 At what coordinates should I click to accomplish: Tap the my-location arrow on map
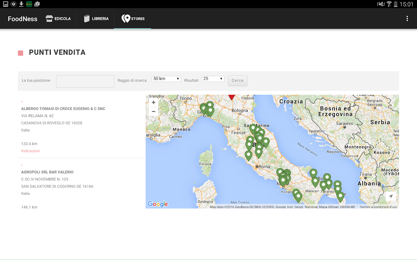[x=391, y=196]
